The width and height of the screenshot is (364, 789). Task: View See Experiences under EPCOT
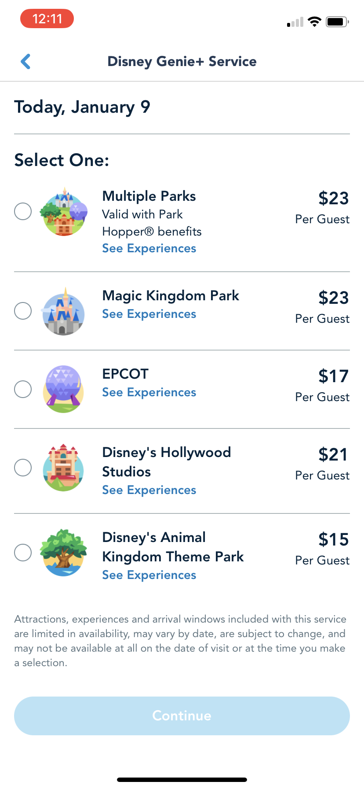[149, 393]
